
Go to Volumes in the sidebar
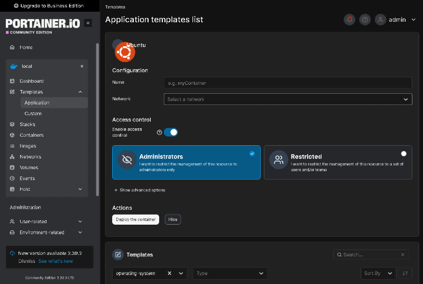pos(29,167)
